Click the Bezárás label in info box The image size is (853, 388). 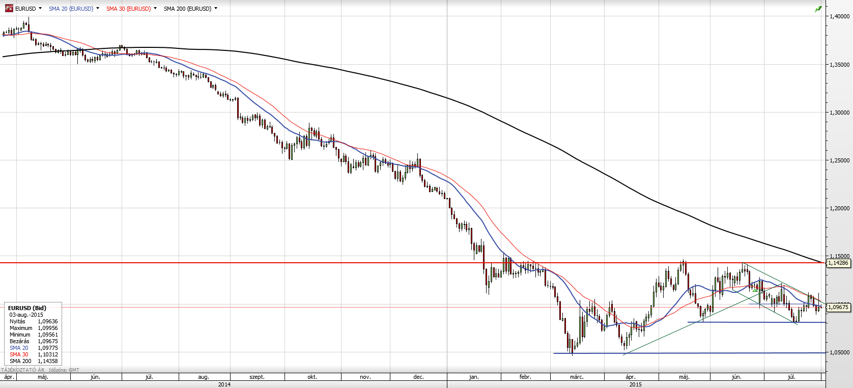pyautogui.click(x=19, y=341)
